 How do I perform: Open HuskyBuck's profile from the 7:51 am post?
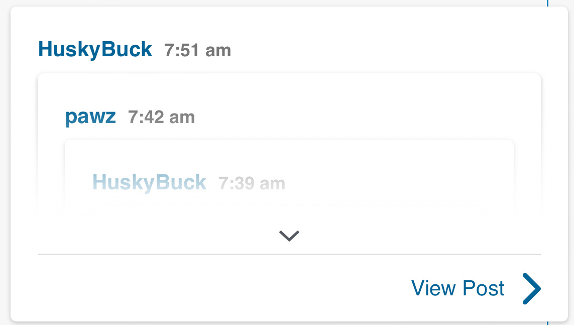pyautogui.click(x=95, y=50)
